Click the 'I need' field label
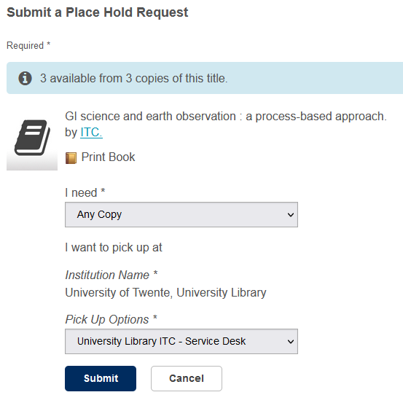403x411 pixels. pos(85,192)
